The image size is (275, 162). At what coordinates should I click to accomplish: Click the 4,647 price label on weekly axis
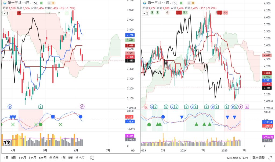coord(267,55)
